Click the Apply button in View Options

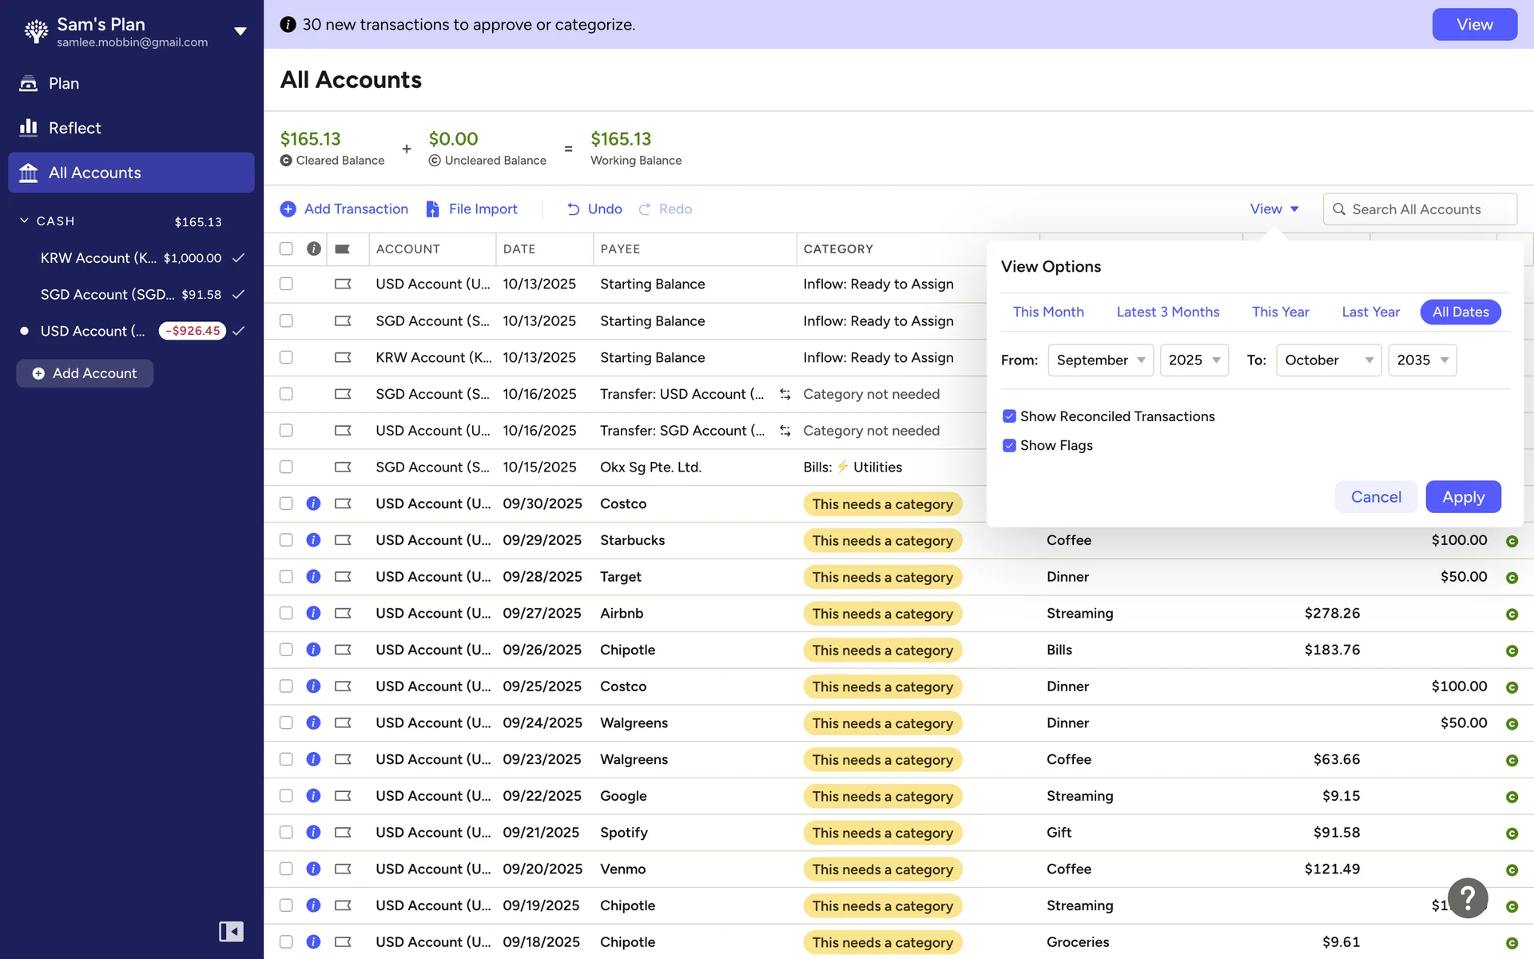[1463, 497]
